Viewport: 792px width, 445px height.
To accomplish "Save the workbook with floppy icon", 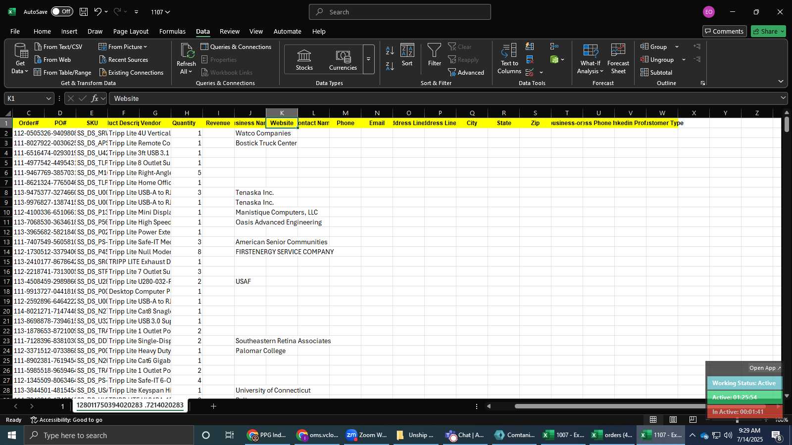I will coord(84,12).
